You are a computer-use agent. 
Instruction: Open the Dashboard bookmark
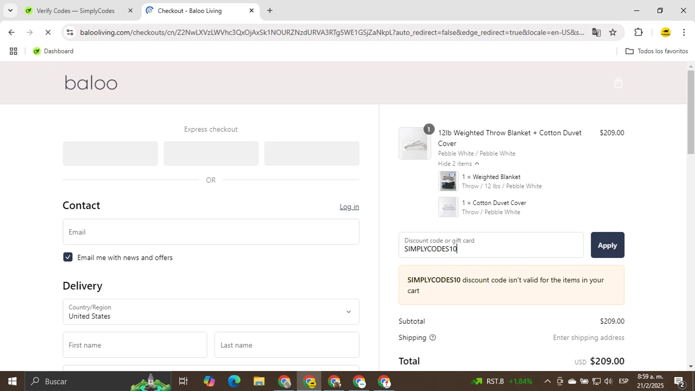tap(53, 51)
